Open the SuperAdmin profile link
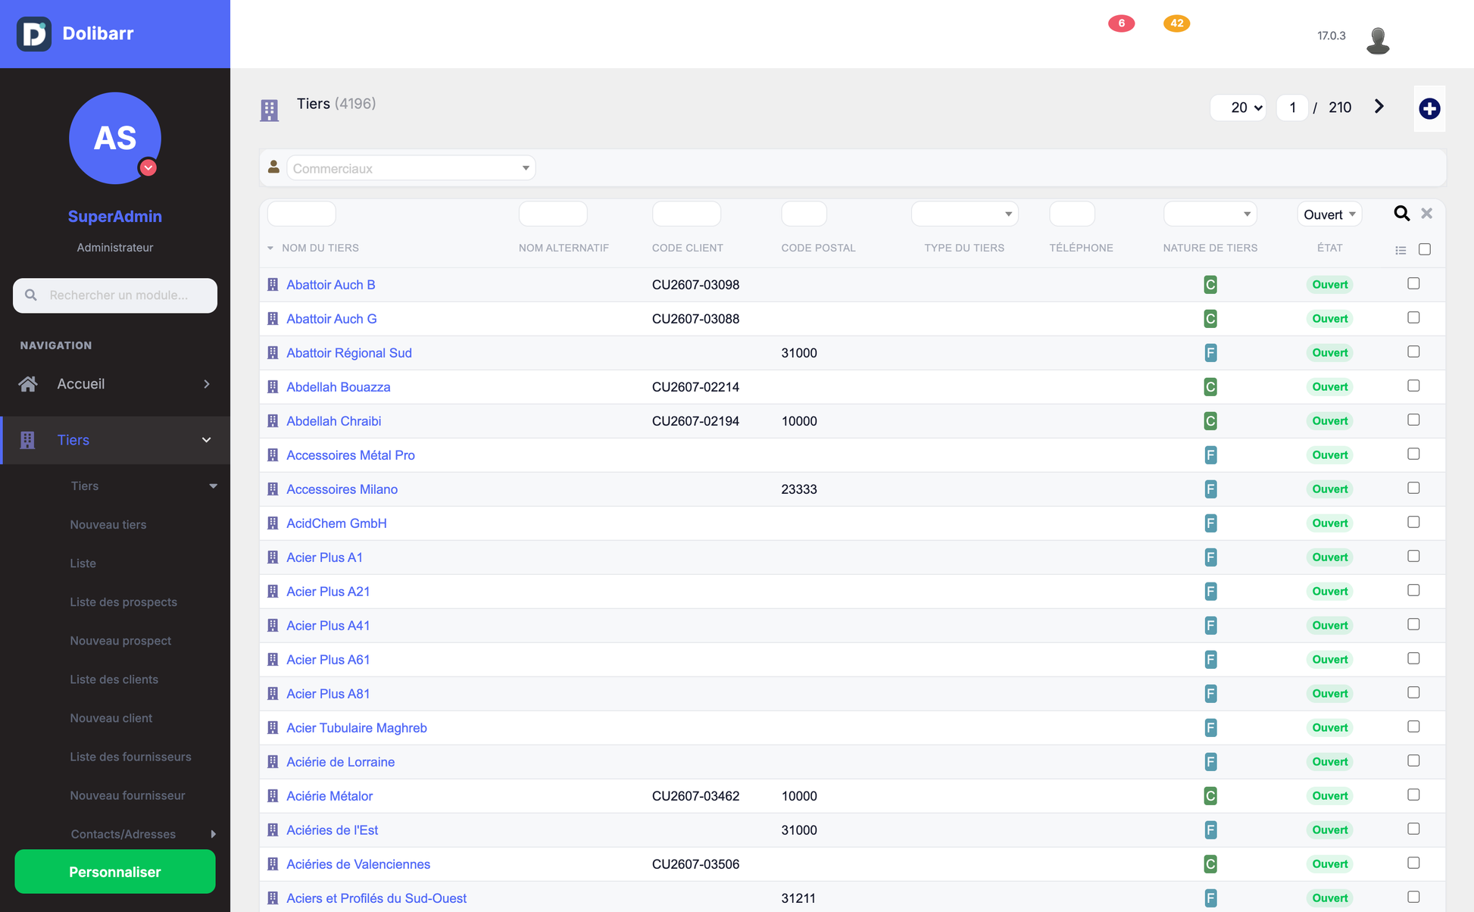 (x=115, y=216)
